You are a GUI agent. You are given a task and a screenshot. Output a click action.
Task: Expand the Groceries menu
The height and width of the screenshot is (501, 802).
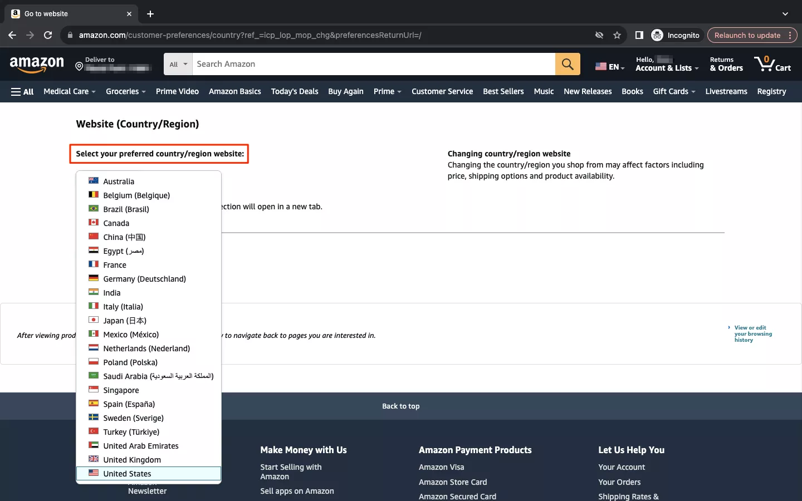click(x=126, y=91)
